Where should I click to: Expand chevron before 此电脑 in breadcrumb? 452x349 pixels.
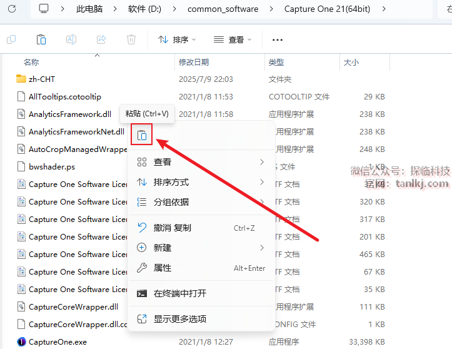tap(63, 9)
